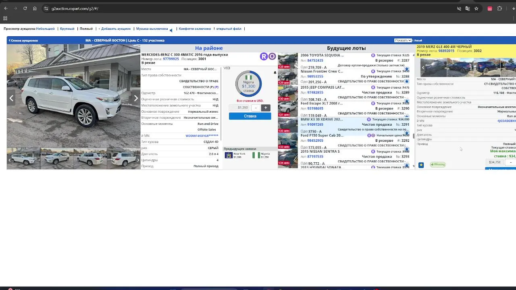Image resolution: width=516 pixels, height=290 pixels.
Task: Click the blue Ставка bid button
Action: [x=250, y=116]
